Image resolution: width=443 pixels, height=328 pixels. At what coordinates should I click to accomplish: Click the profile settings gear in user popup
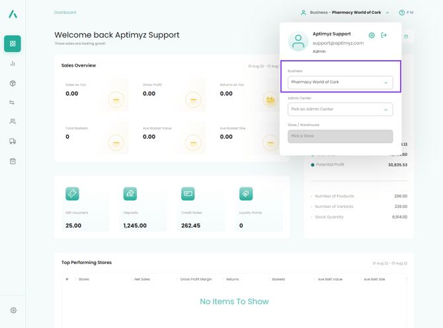pyautogui.click(x=372, y=35)
